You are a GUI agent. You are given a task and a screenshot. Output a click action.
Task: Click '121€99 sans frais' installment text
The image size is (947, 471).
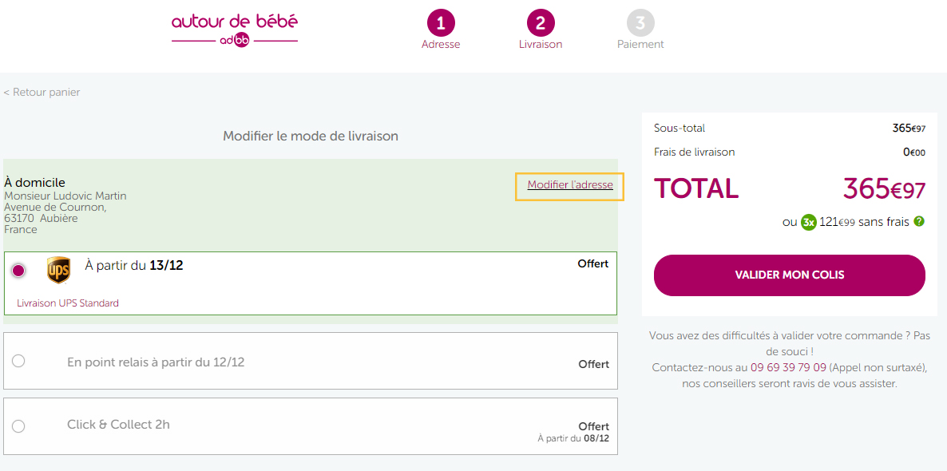point(864,222)
